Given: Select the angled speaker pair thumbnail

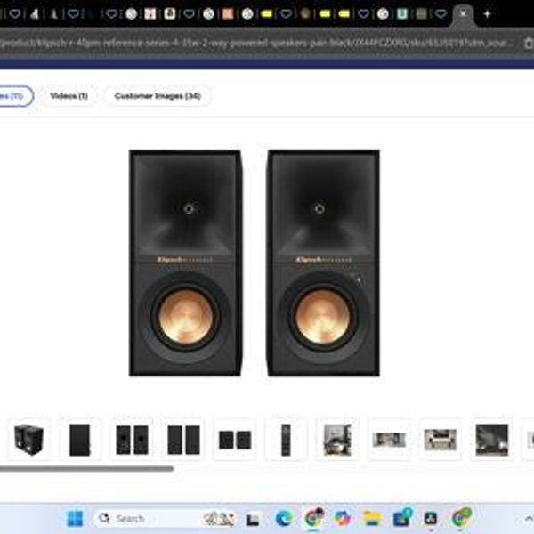Looking at the screenshot, I should pyautogui.click(x=29, y=440).
